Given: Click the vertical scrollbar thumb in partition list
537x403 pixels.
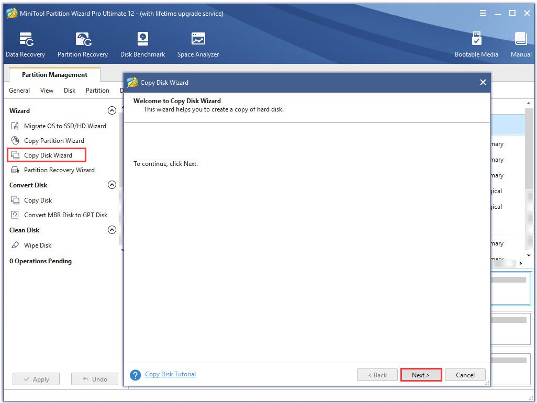Looking at the screenshot, I should (x=529, y=148).
